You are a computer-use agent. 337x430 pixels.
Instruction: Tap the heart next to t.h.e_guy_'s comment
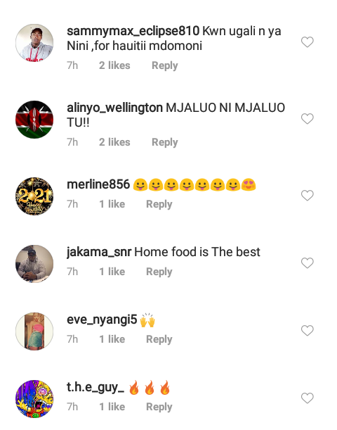click(308, 398)
